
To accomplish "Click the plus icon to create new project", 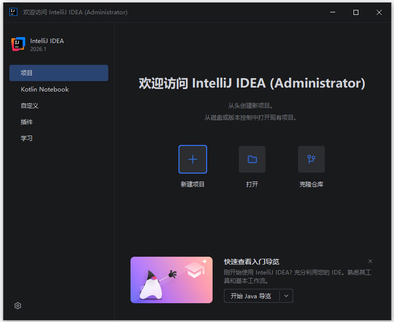I will click(193, 159).
